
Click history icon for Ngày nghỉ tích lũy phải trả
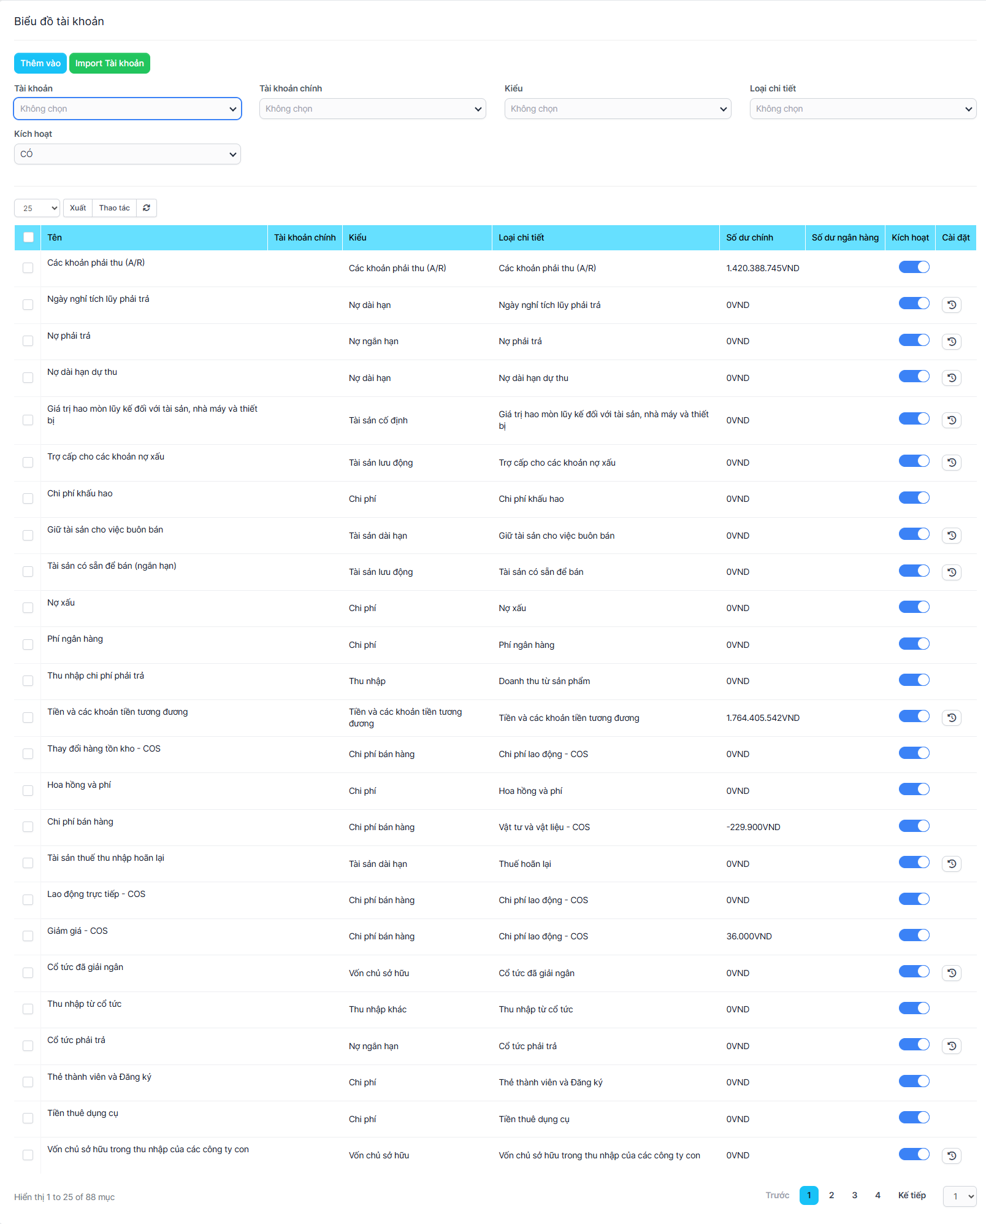pos(951,305)
